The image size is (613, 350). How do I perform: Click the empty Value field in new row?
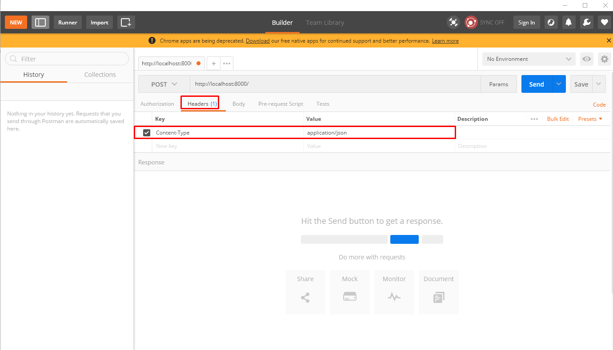point(379,146)
